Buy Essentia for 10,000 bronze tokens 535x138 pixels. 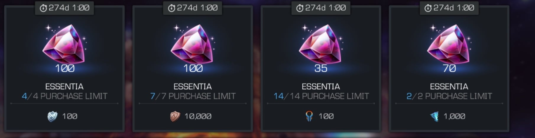pyautogui.click(x=193, y=116)
